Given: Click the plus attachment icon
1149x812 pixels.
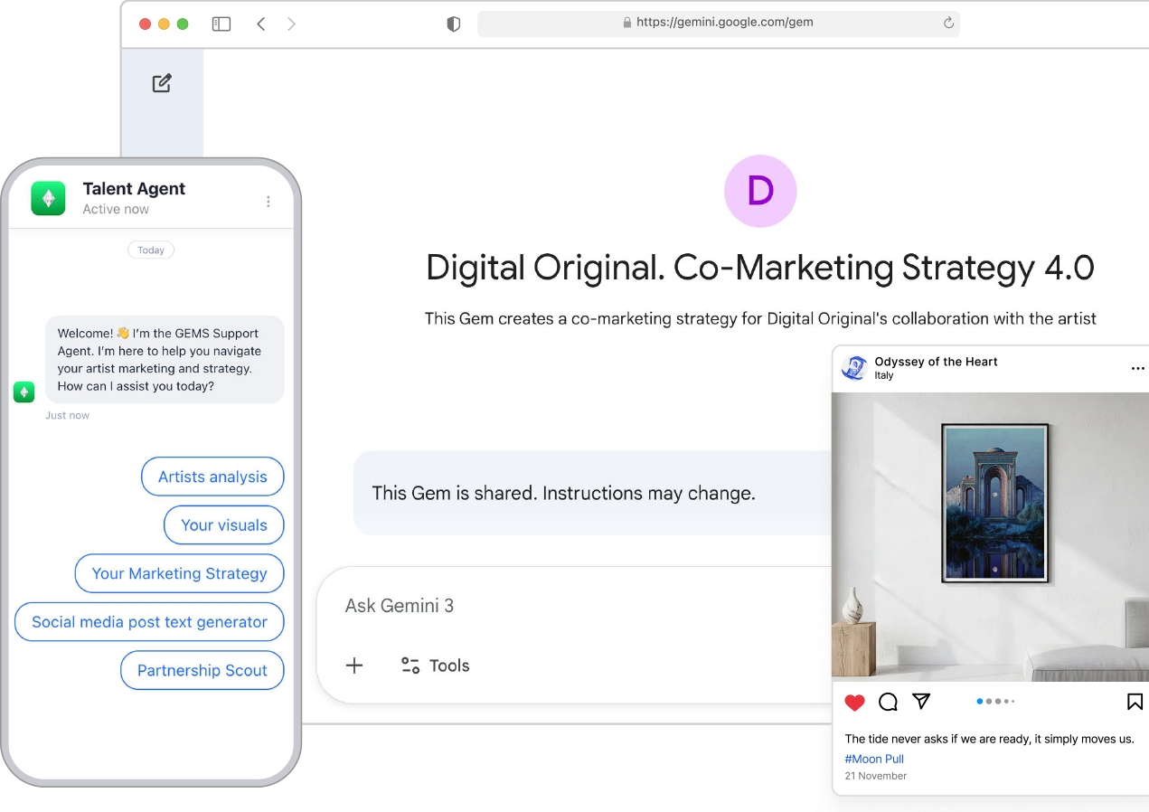Looking at the screenshot, I should click(354, 666).
